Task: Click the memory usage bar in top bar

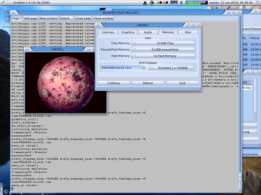Action: [196, 3]
